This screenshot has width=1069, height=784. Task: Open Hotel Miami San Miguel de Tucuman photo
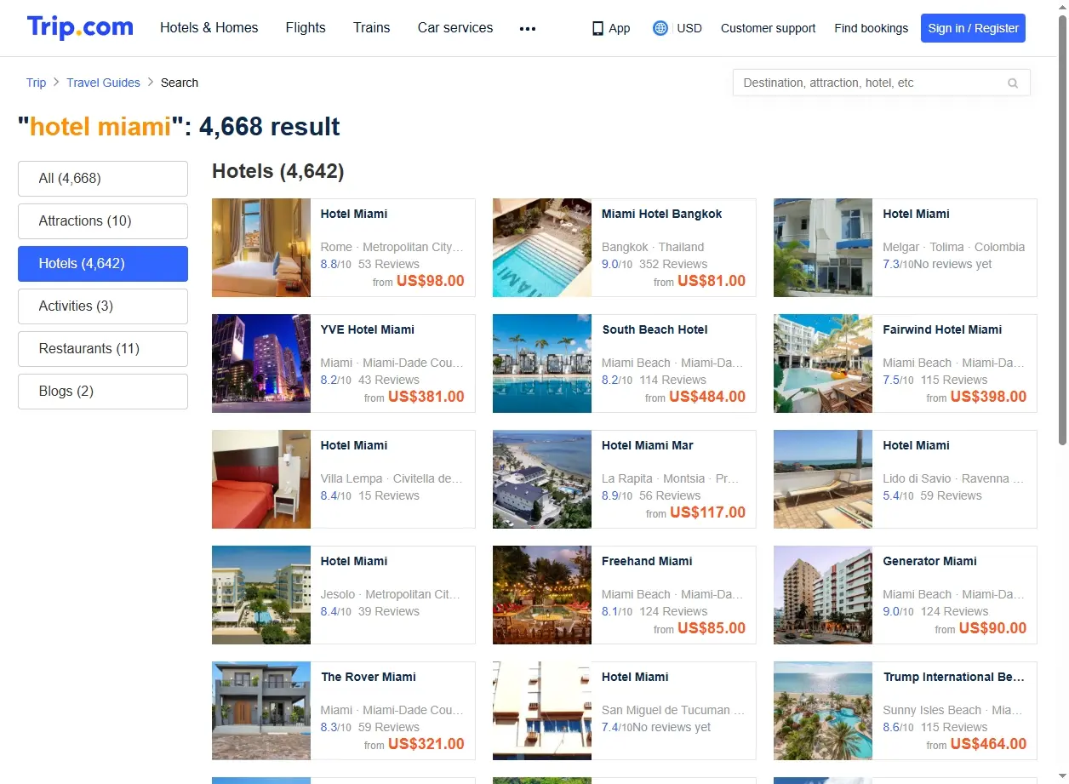click(542, 711)
